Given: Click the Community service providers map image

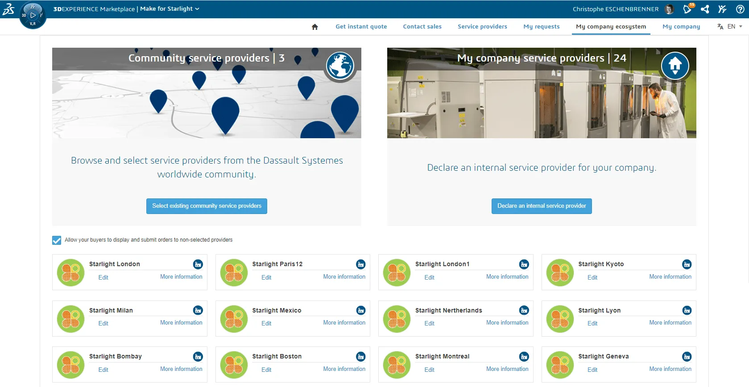Looking at the screenshot, I should click(207, 93).
